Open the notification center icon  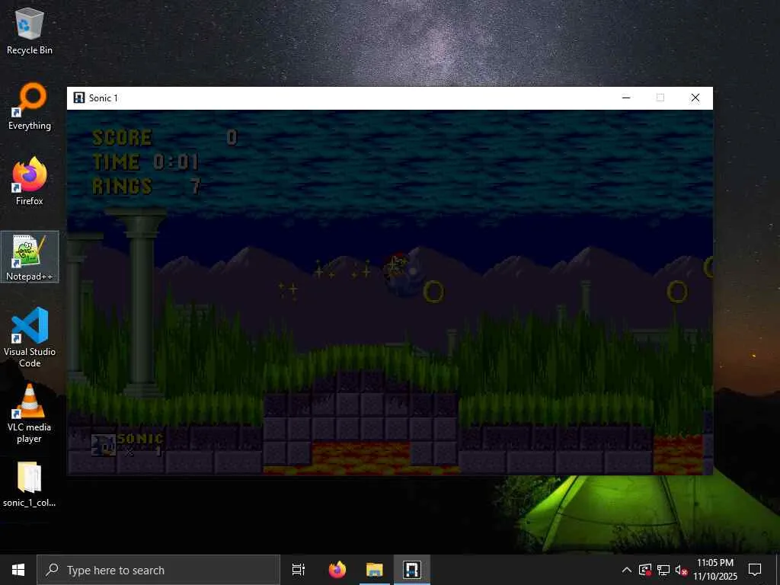click(x=755, y=570)
